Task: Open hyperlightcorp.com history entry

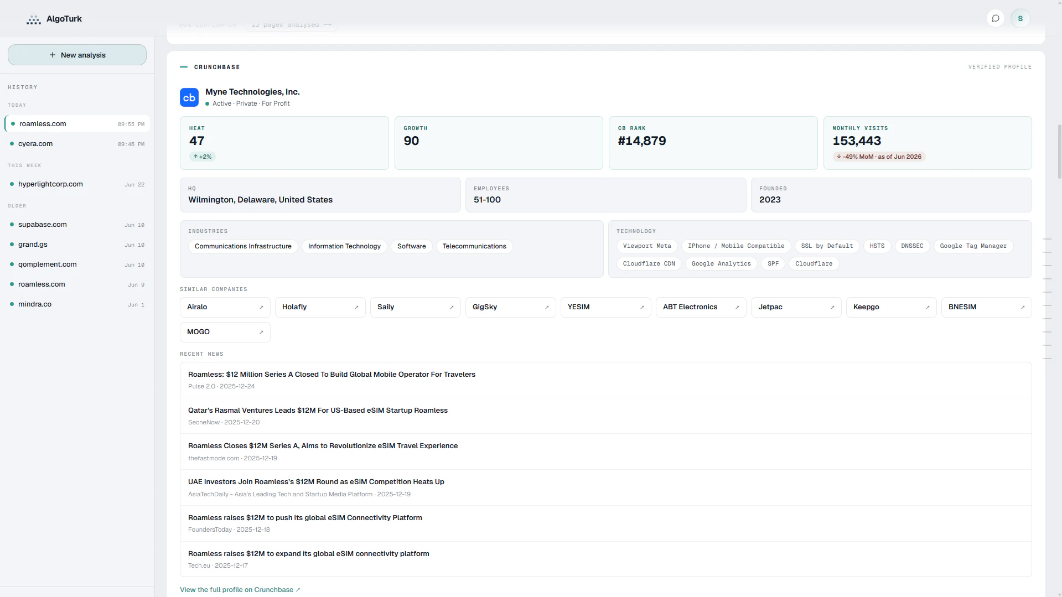Action: [x=77, y=184]
